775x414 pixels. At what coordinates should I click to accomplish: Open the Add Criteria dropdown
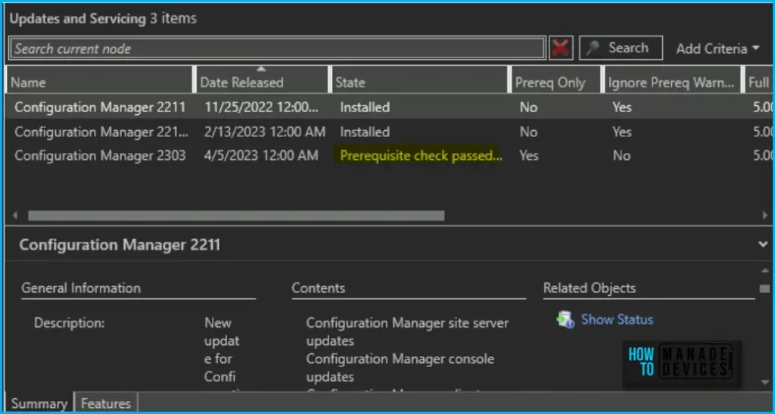coord(717,48)
